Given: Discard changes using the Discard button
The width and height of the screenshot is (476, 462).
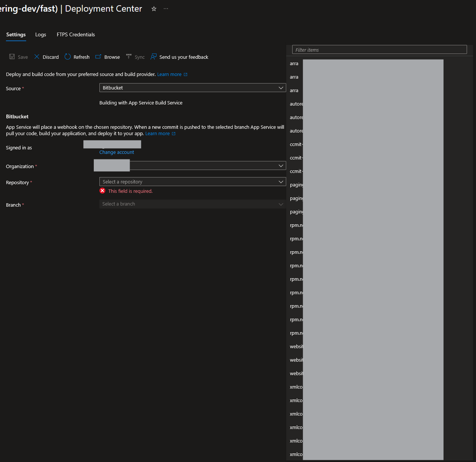Looking at the screenshot, I should [46, 57].
